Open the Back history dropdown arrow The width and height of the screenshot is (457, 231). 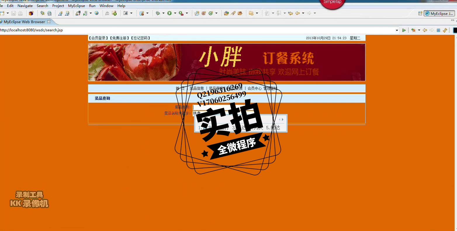[303, 13]
